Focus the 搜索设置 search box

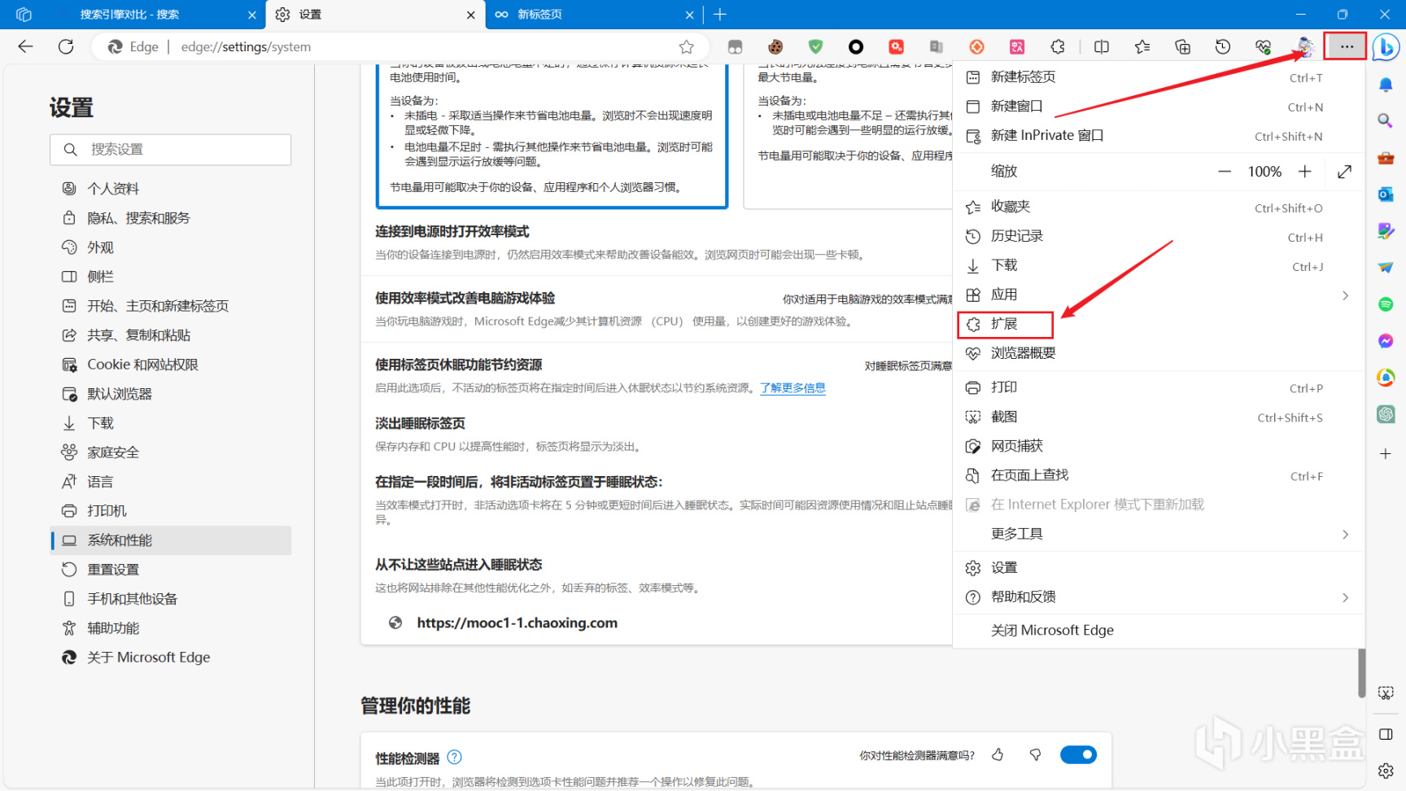(x=171, y=150)
